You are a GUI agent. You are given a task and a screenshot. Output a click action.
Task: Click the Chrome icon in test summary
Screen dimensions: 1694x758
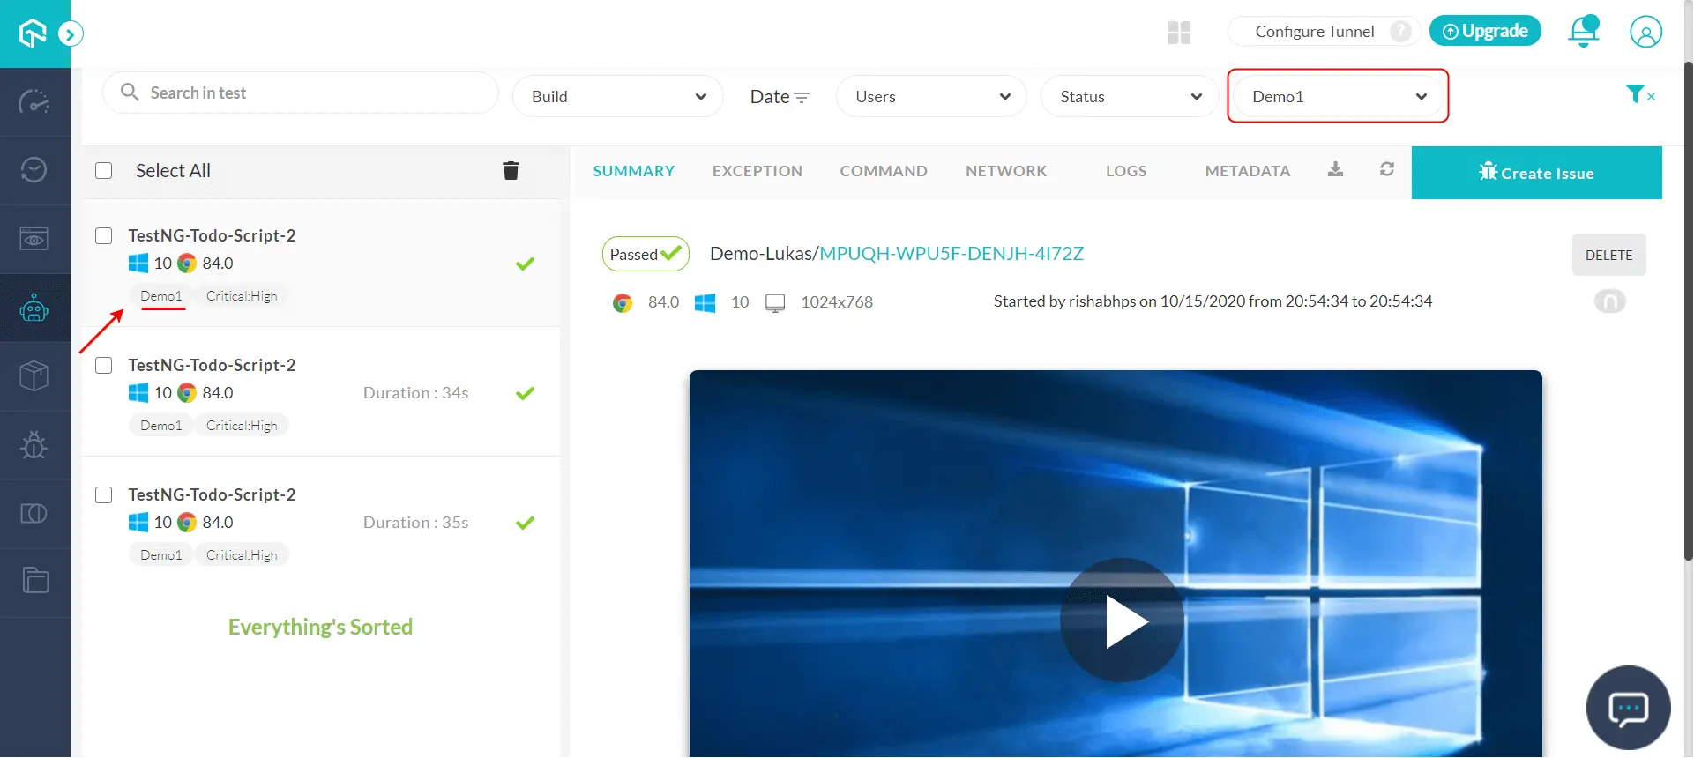[623, 303]
